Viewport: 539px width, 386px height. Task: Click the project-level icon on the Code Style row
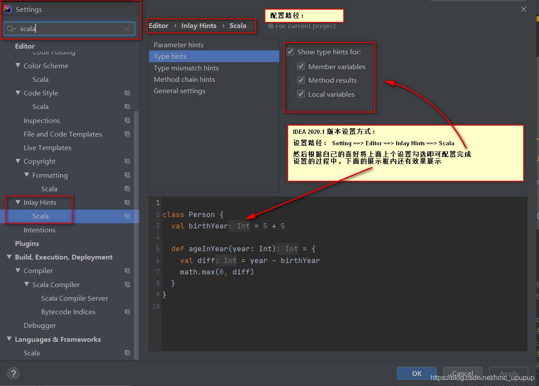(127, 93)
